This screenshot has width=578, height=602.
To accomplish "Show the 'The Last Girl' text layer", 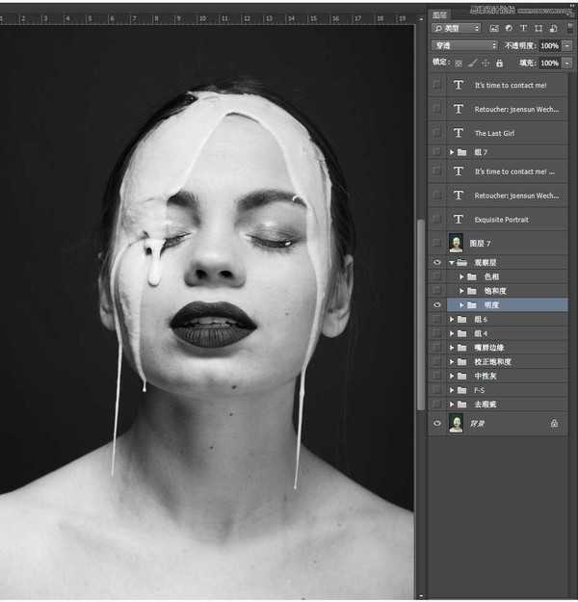I will [x=437, y=133].
